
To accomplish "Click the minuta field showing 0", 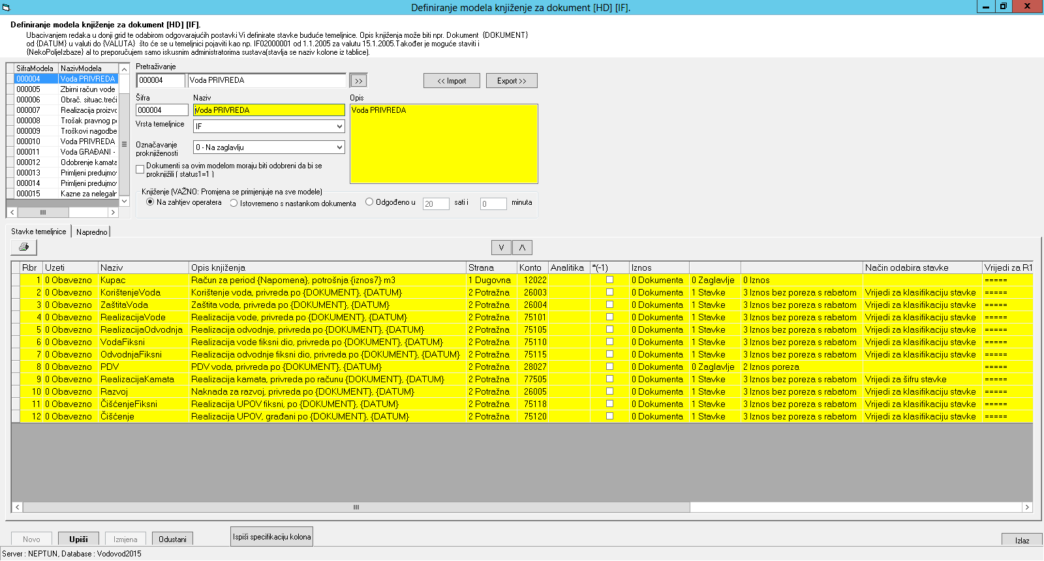I will pos(493,204).
